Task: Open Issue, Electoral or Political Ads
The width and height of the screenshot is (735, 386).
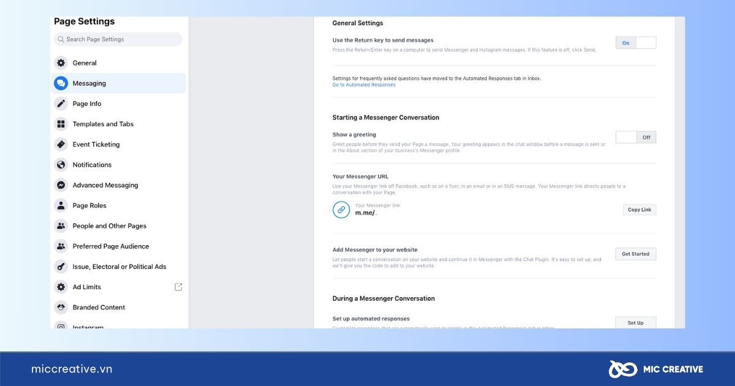Action: point(118,267)
